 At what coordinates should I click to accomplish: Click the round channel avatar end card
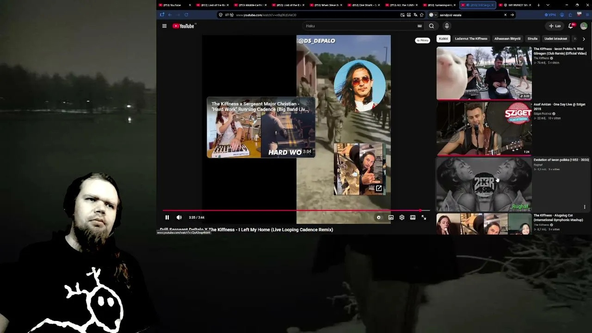[x=359, y=86]
